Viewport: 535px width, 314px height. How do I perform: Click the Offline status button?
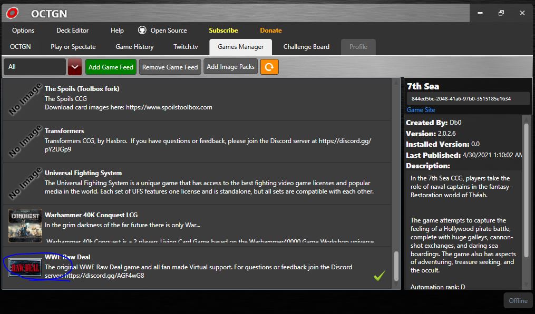tap(518, 300)
